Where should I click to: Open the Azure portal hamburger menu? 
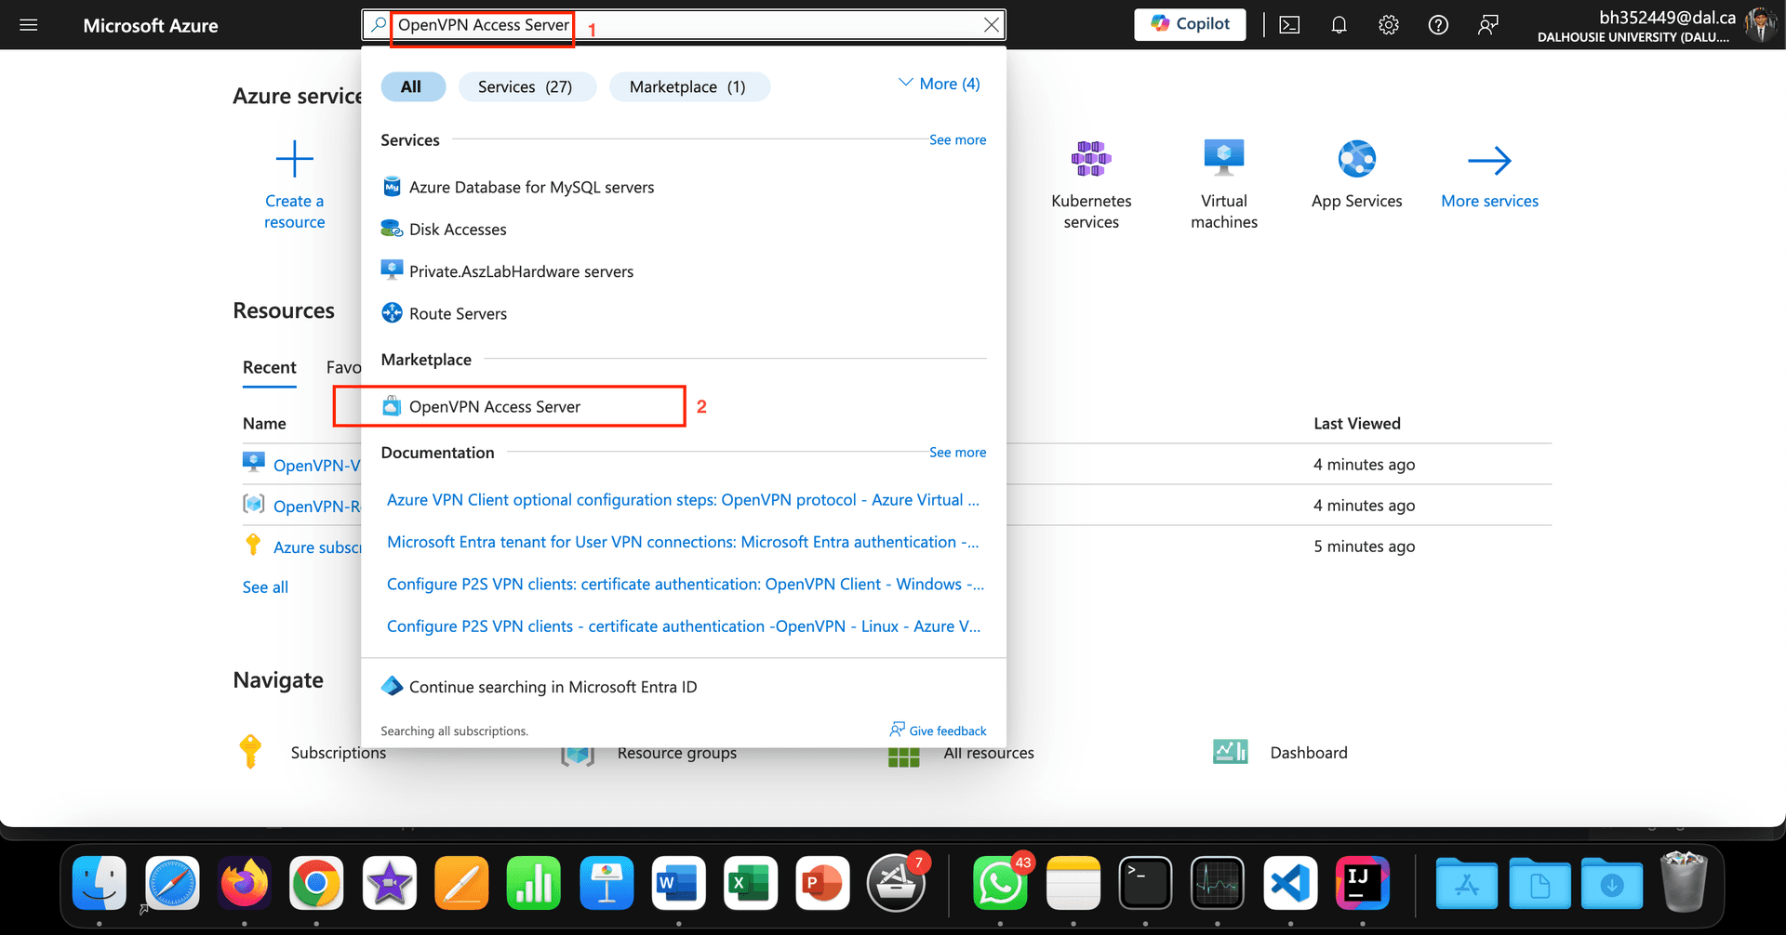point(29,25)
